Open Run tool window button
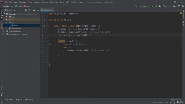Screen dimensions: 185x104 click(x=19, y=100)
